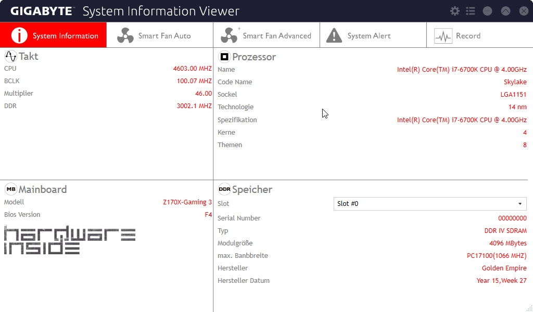Image resolution: width=533 pixels, height=312 pixels.
Task: Expand the memory Slot dropdown arrow
Action: [520, 204]
